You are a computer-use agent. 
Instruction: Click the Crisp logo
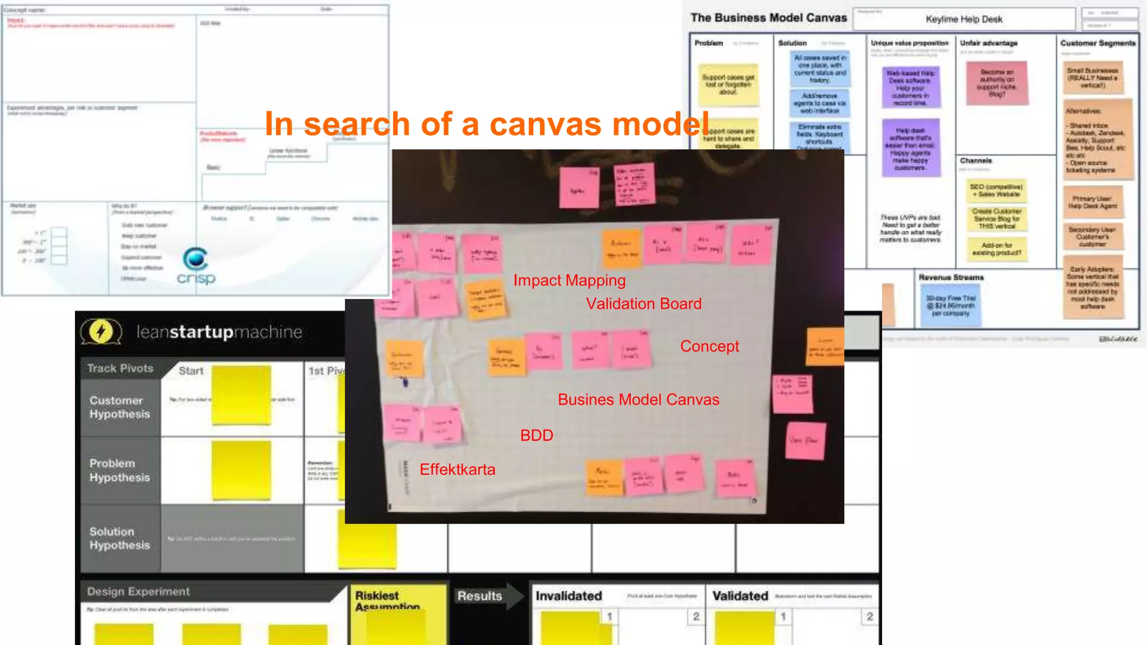(x=195, y=266)
